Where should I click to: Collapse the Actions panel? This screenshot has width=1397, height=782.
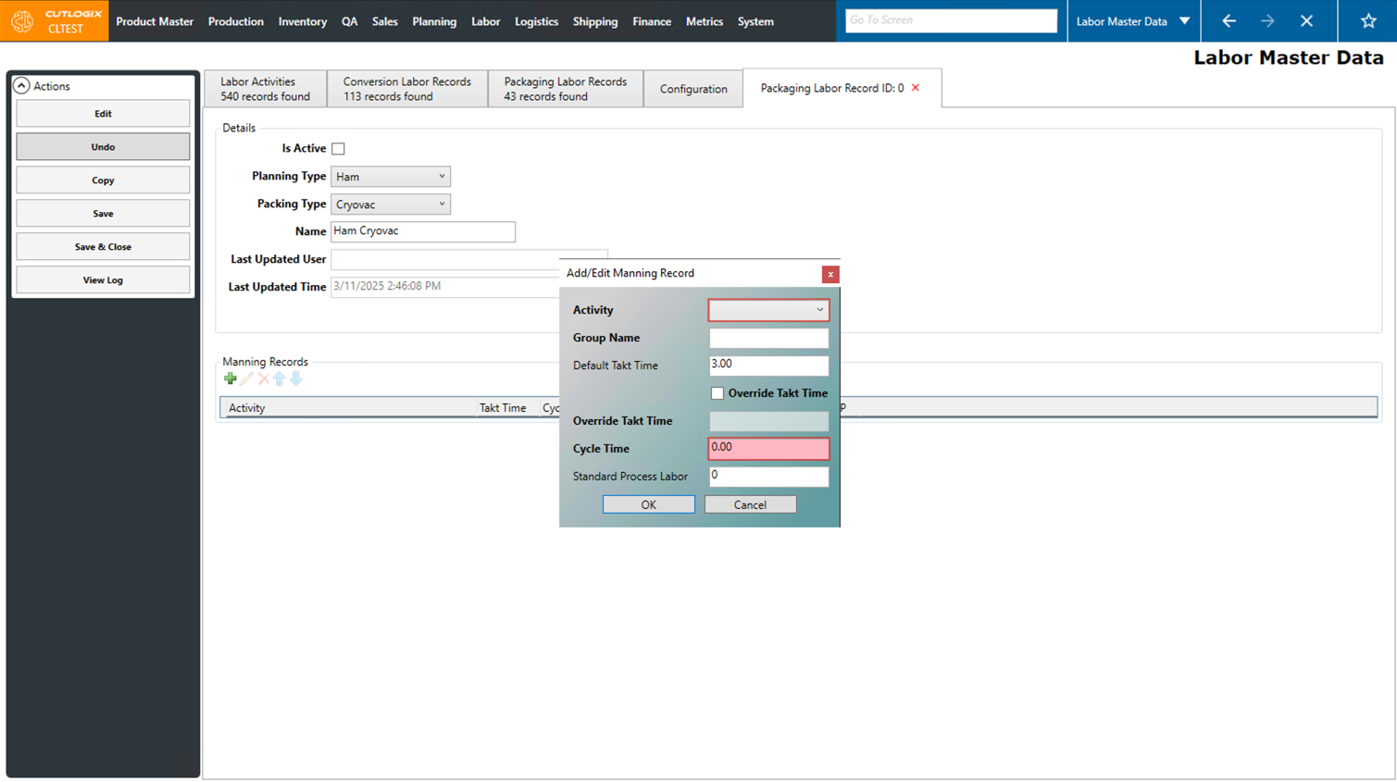point(21,86)
